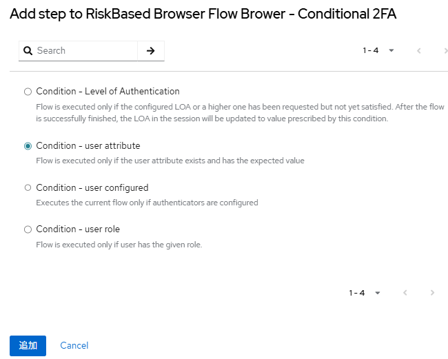
Task: Click the Cancel link
Action: coord(74,346)
